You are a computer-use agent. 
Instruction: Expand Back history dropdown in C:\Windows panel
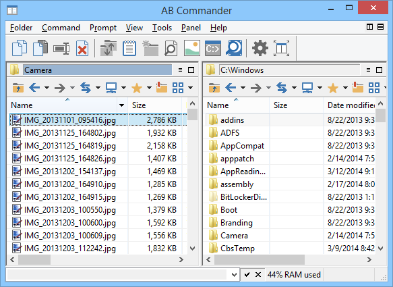(x=243, y=88)
